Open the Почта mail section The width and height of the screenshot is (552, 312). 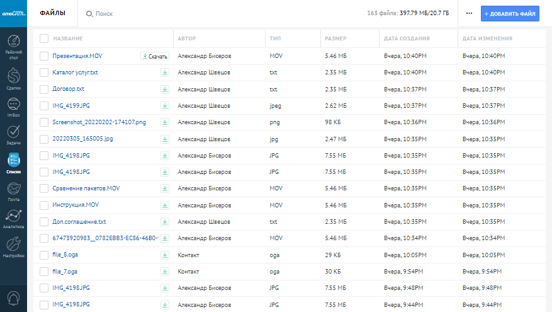click(13, 190)
